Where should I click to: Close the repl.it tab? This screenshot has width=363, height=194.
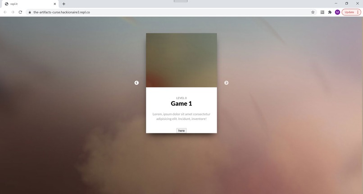click(55, 4)
